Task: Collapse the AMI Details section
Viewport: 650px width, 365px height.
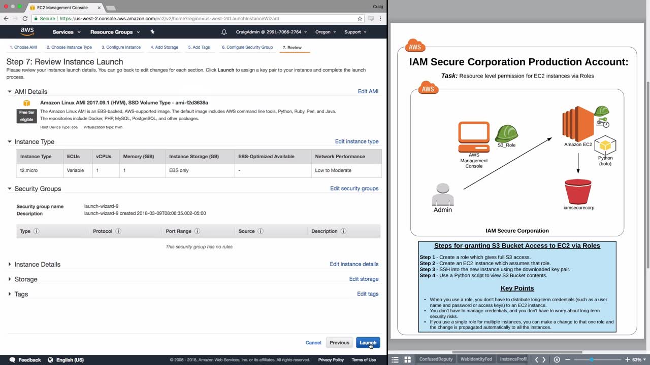Action: (10, 92)
